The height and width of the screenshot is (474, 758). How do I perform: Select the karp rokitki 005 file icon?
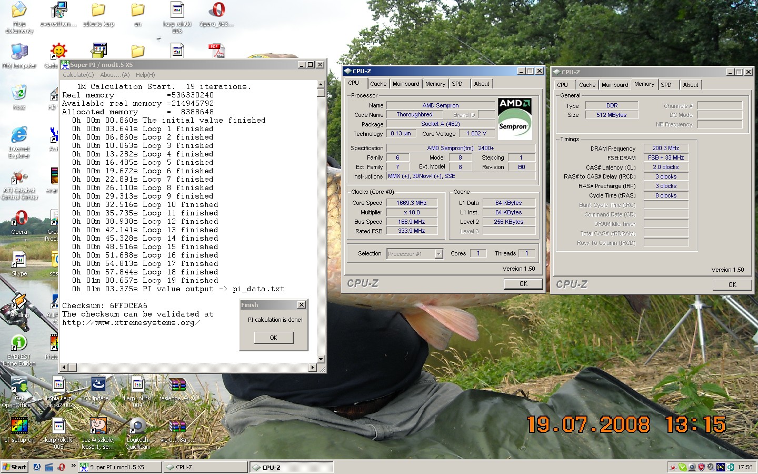58,434
